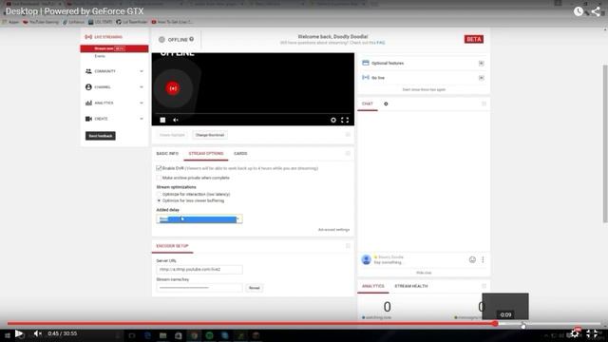Mute the stream preview player
Screen dimensions: 608x342
[176, 121]
